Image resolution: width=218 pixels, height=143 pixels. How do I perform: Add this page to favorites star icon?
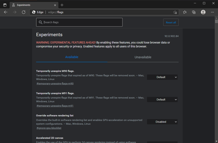tap(175, 12)
